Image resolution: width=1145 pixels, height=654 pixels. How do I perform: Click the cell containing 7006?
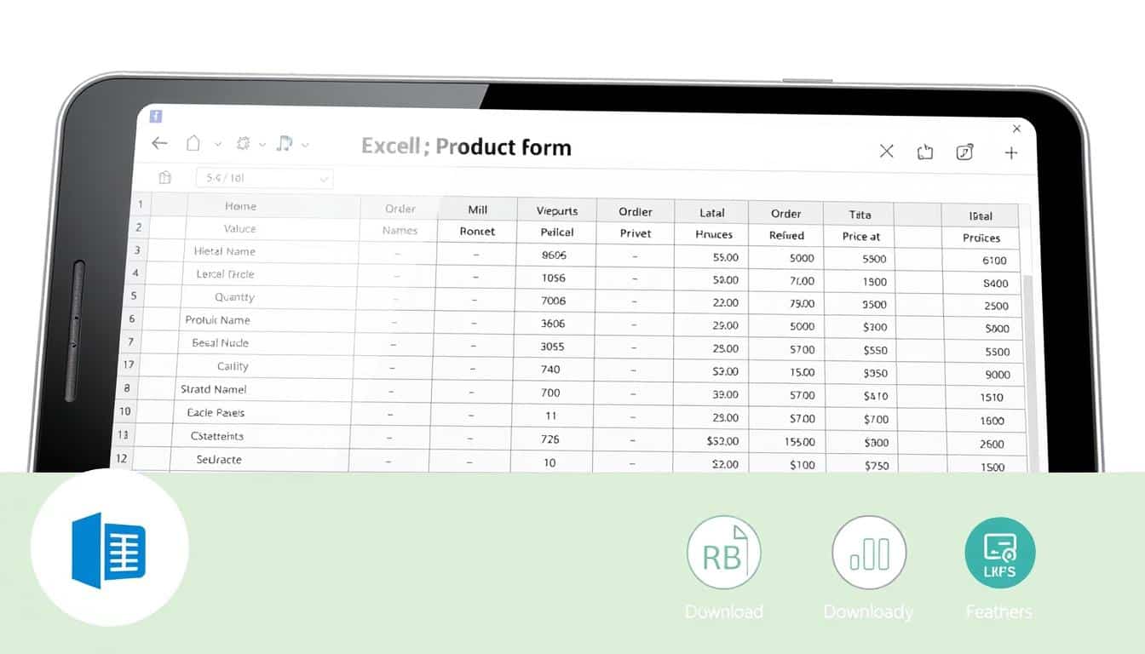(553, 301)
